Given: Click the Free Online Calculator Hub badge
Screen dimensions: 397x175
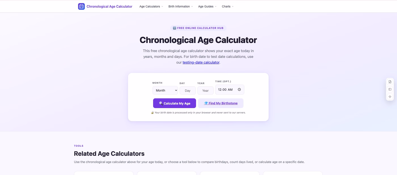Looking at the screenshot, I should pos(198,28).
